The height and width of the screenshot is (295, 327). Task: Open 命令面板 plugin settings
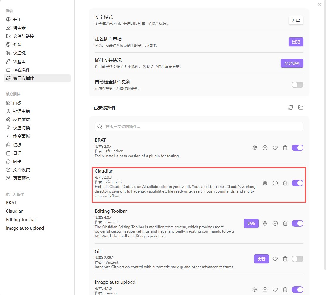pyautogui.click(x=37, y=136)
